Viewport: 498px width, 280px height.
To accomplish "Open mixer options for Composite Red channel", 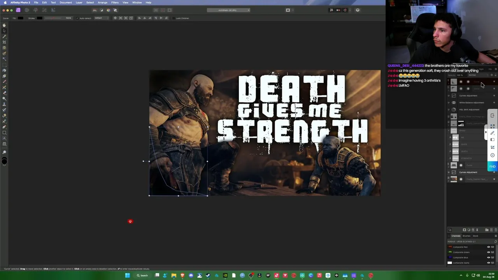I will click(x=493, y=247).
